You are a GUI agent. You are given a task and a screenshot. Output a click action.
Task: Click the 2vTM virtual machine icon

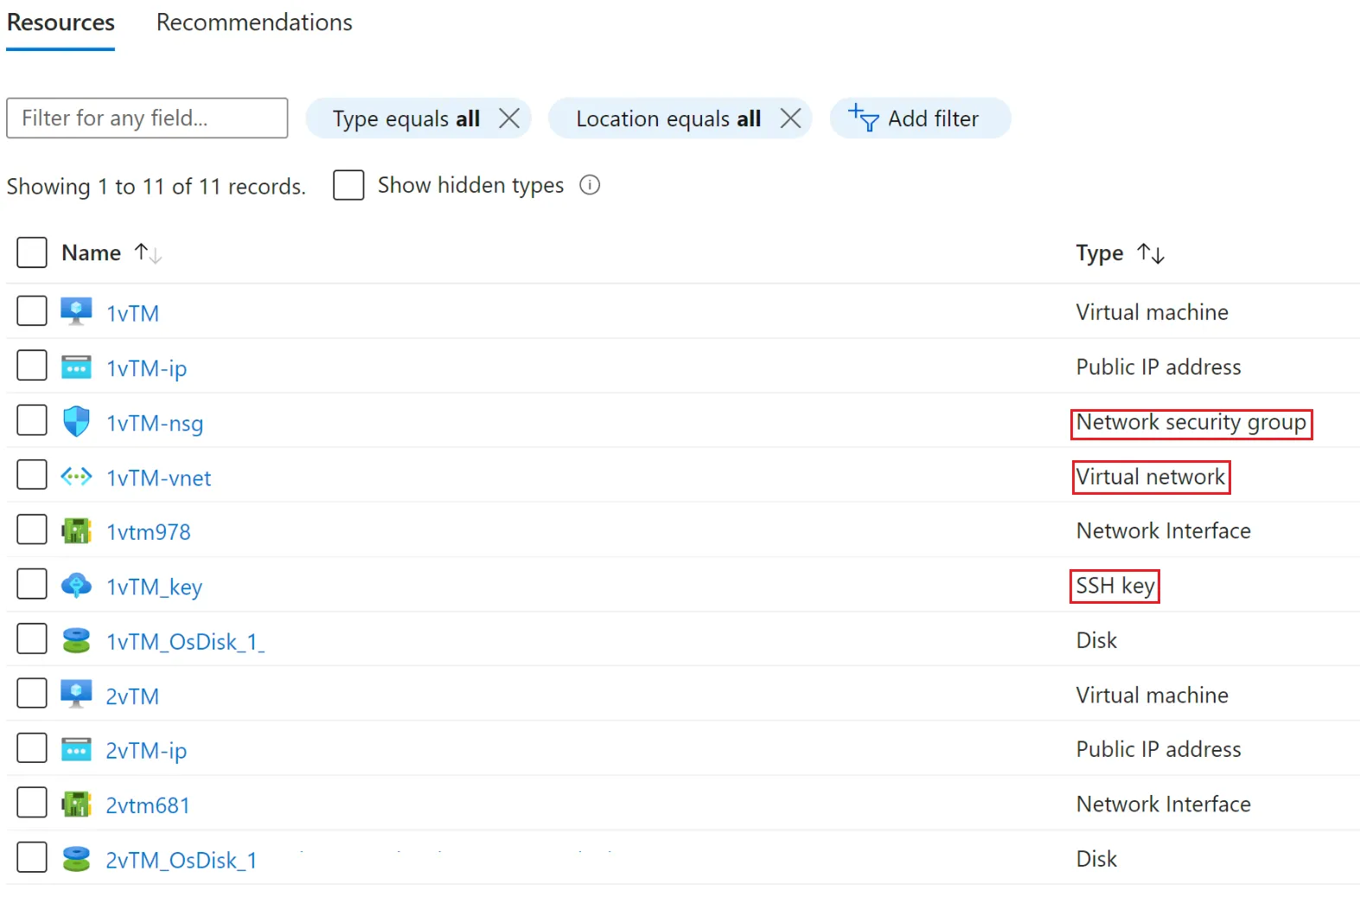tap(76, 695)
